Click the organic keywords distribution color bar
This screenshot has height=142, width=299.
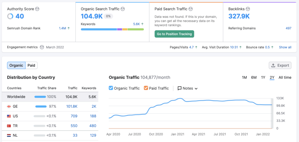tap(112, 30)
